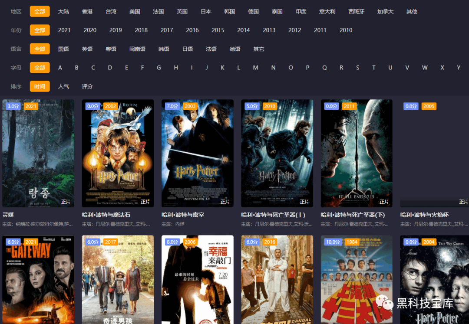The width and height of the screenshot is (469, 324).
Task: Select 英国 region filter
Action: click(182, 12)
